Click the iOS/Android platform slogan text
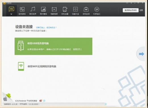The height and width of the screenshot is (108, 148). (x=26, y=101)
